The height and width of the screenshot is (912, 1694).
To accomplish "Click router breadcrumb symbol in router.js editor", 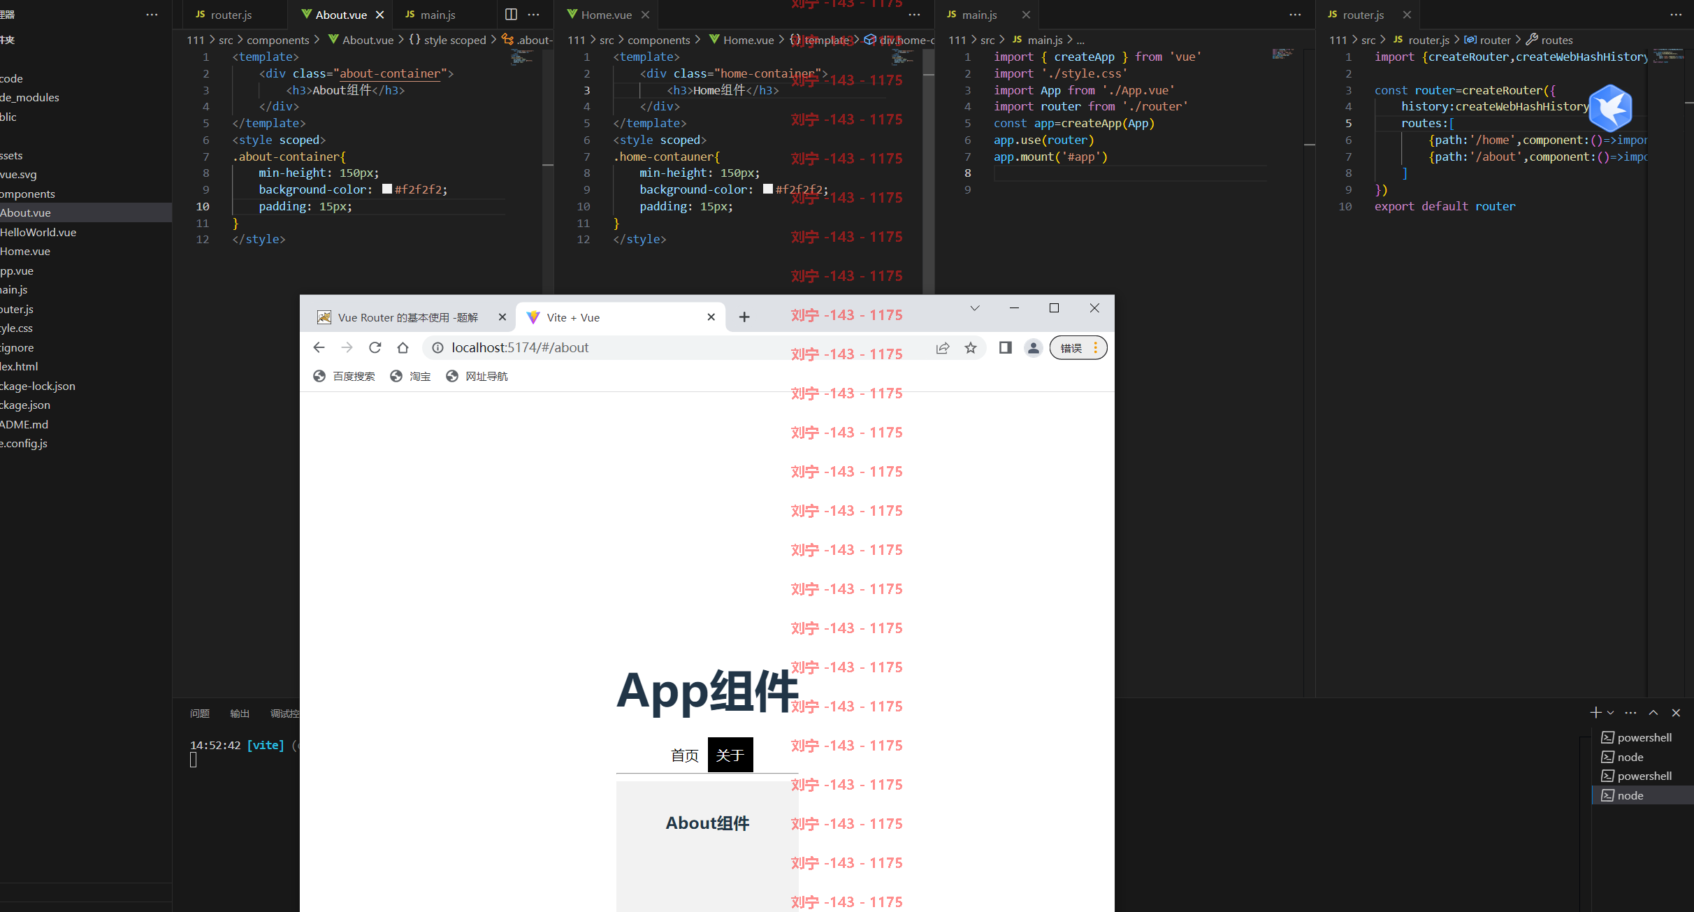I will coord(1487,40).
